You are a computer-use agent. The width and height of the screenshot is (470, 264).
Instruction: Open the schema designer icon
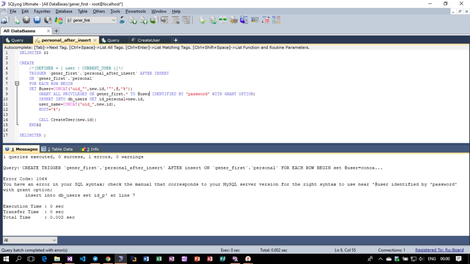point(276,20)
